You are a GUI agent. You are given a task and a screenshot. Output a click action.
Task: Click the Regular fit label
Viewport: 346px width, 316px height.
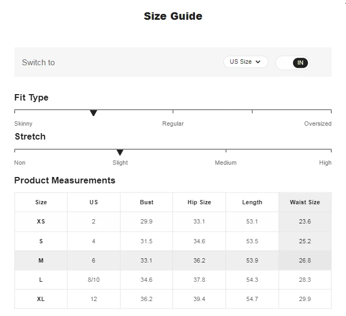(173, 124)
